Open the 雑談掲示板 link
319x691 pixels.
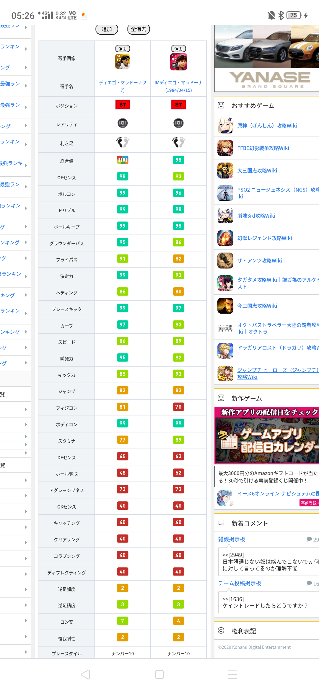click(x=232, y=539)
